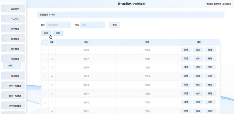Click 删除 for the 省份5 row
Screen dimensions: 234x114
click(x=210, y=76)
